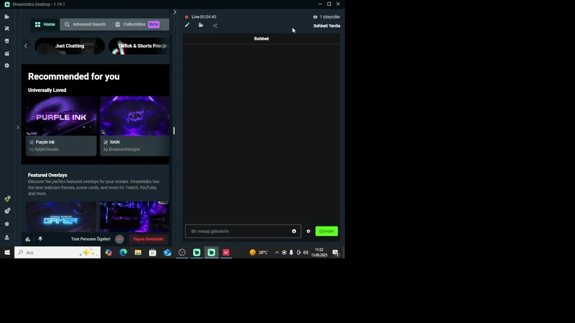
Task: Click the Yayını Sonlandır button
Action: (x=148, y=239)
